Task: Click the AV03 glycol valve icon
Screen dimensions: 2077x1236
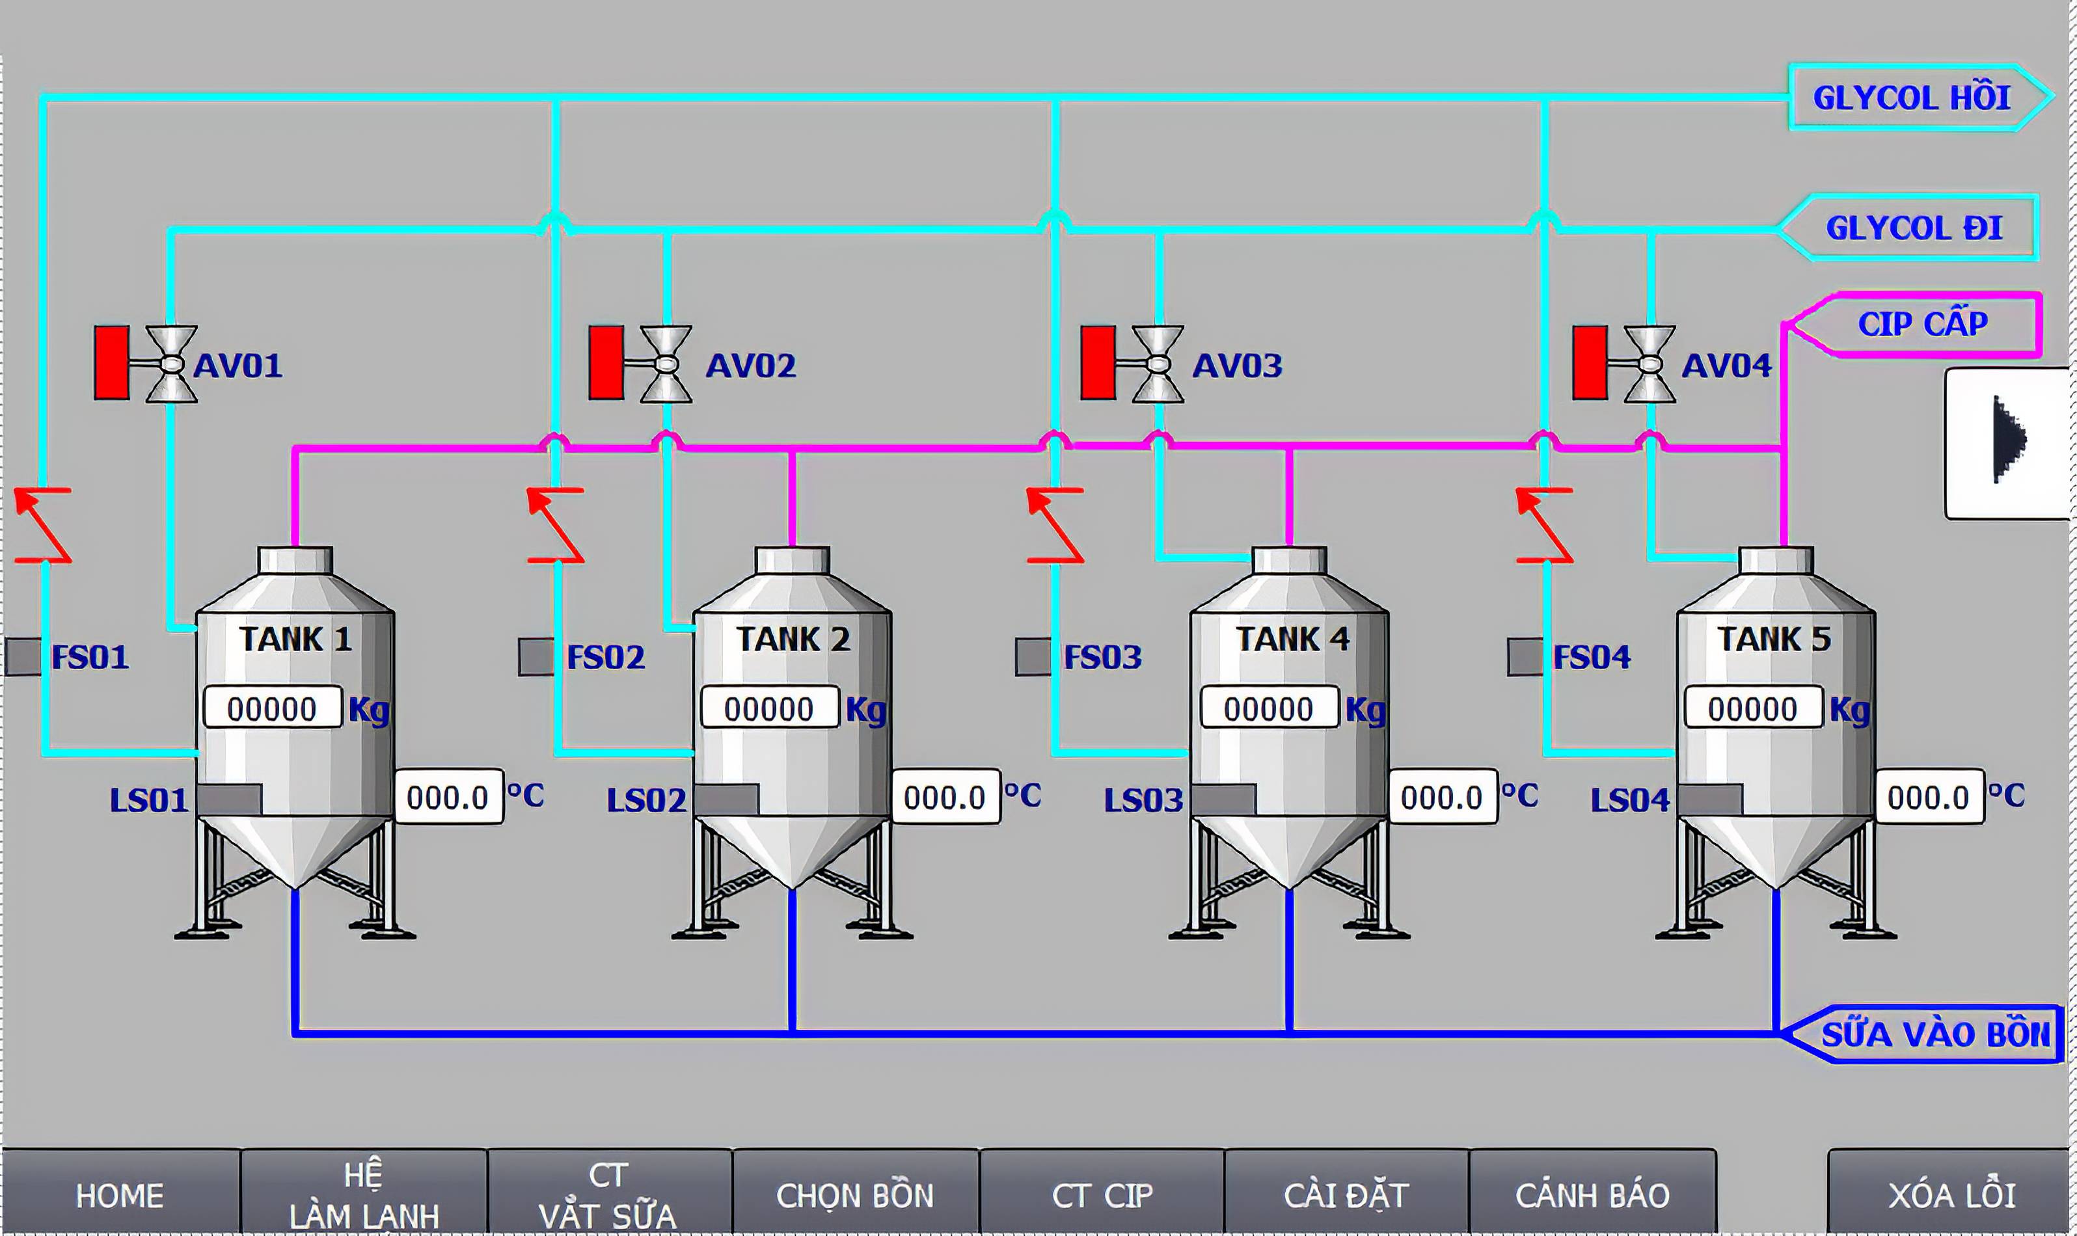Action: (x=1132, y=364)
